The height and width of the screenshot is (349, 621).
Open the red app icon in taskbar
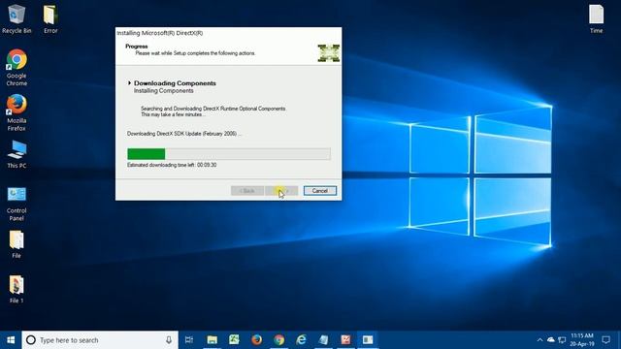[x=345, y=340]
